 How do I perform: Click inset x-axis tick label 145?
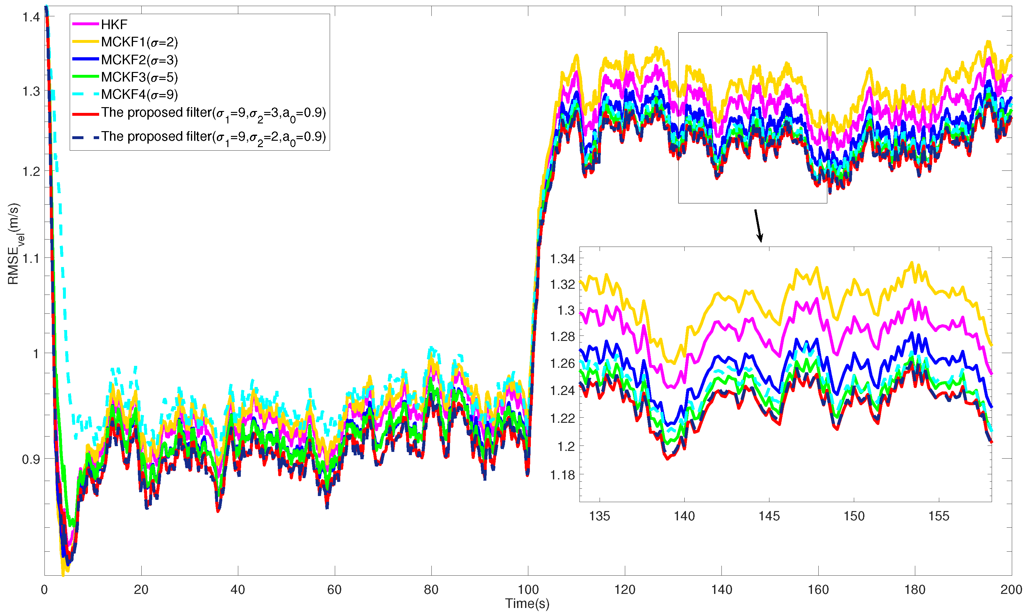tap(769, 516)
